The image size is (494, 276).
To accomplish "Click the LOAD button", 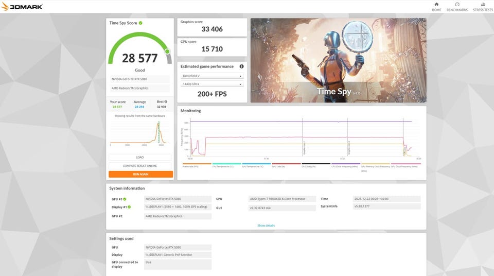I will [140, 157].
